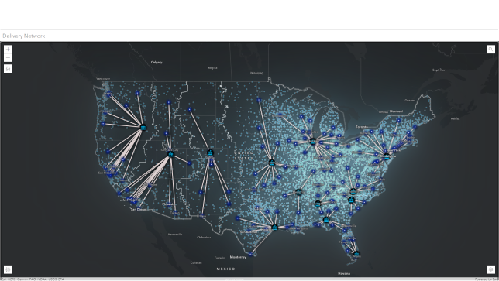The width and height of the screenshot is (499, 281).
Task: Click the Monterrey city label
Action: click(x=238, y=257)
